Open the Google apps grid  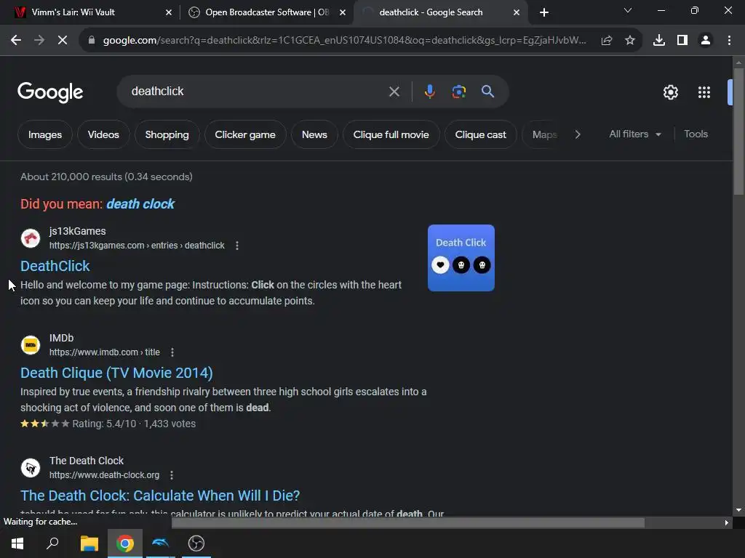tap(704, 92)
